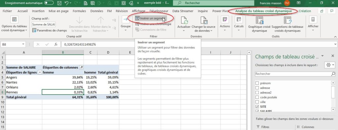Switch to the Création tab
Viewport: 338px width, 130px height.
(x=305, y=11)
